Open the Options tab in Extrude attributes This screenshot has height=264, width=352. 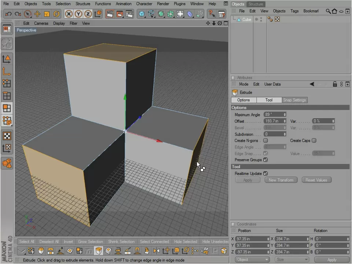pos(243,100)
